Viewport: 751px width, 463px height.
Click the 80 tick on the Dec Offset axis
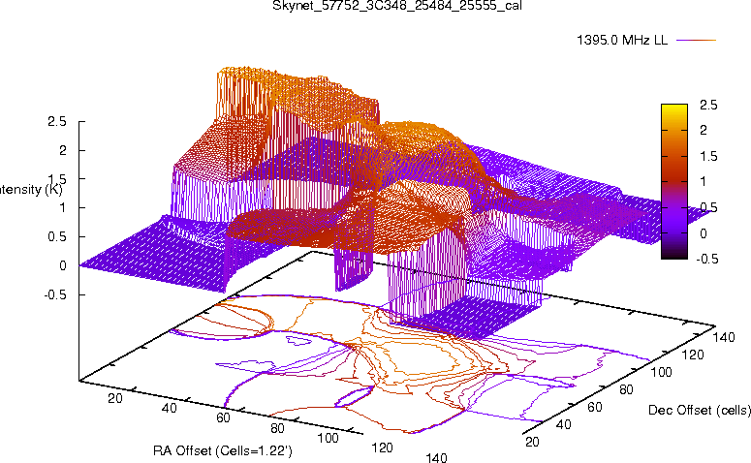(x=626, y=389)
